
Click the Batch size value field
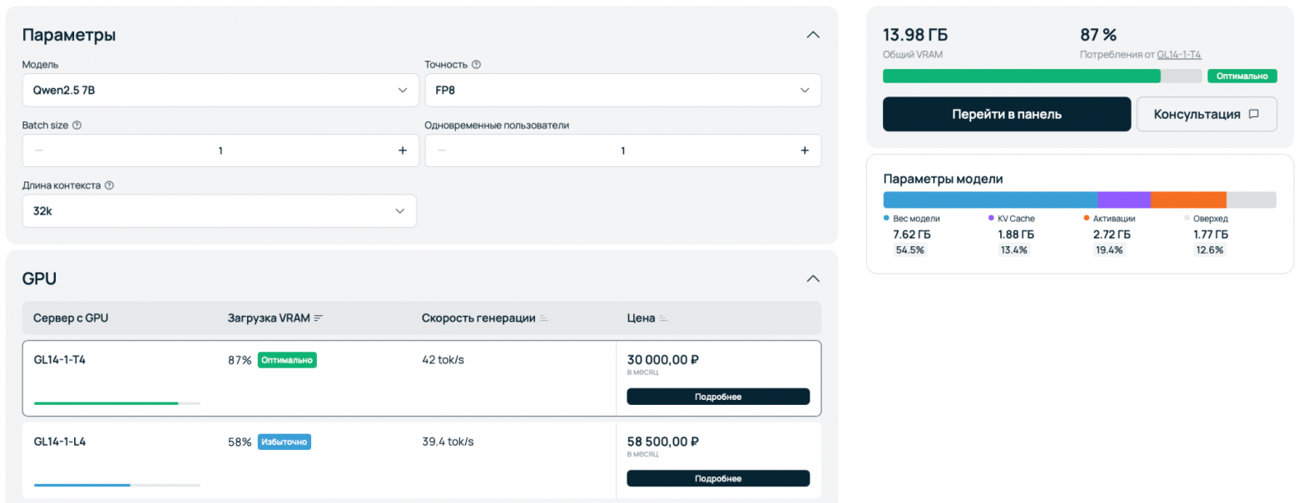coord(220,150)
